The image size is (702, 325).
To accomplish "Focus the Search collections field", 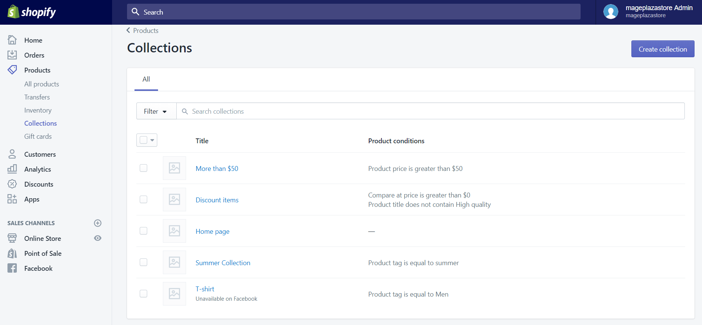I will pyautogui.click(x=430, y=111).
